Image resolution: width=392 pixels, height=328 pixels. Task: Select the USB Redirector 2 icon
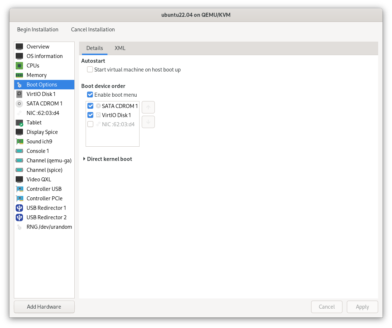pyautogui.click(x=19, y=217)
